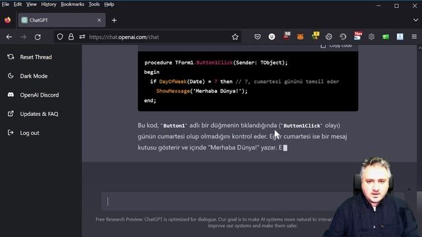The width and height of the screenshot is (422, 237).
Task: Open the Help menu
Action: coord(109,5)
